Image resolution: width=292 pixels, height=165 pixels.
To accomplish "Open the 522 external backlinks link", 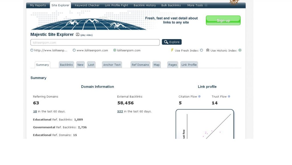I will [x=120, y=112].
